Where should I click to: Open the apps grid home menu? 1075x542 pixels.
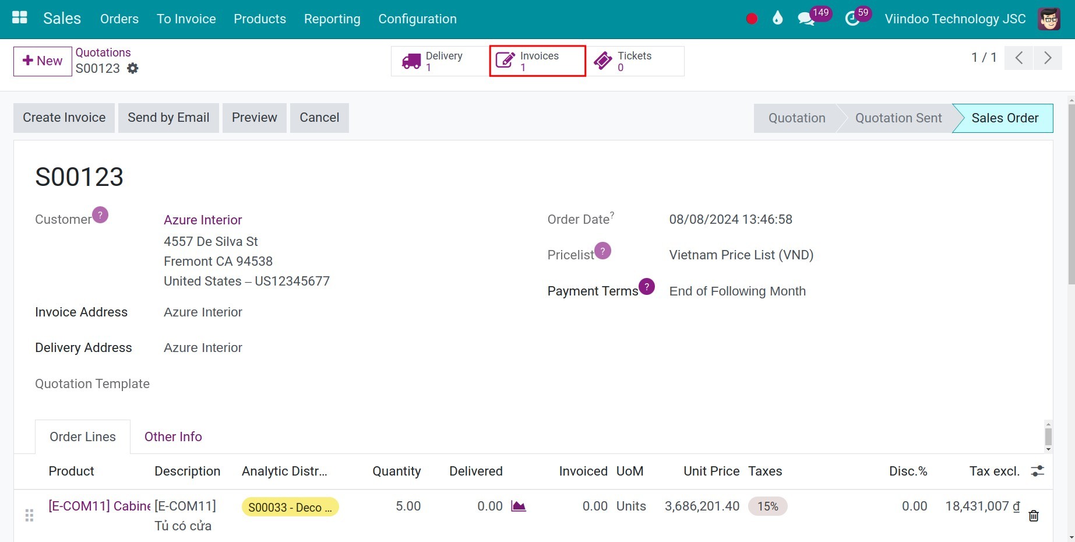20,17
